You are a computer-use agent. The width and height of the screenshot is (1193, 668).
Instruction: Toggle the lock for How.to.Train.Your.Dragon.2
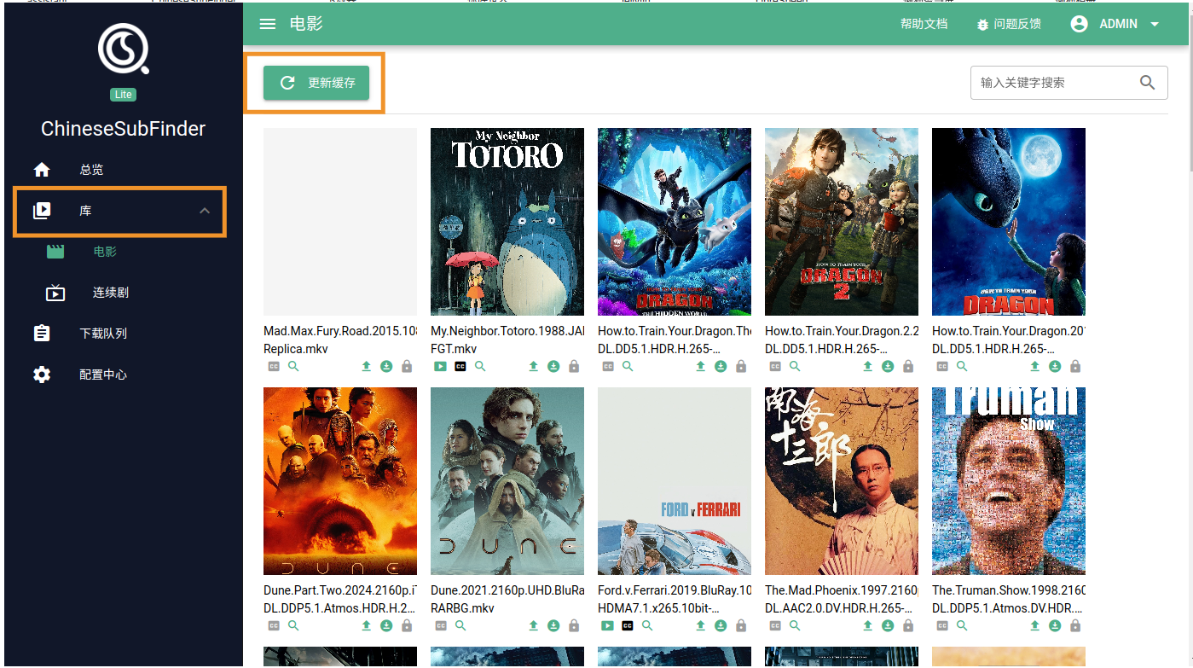click(x=908, y=366)
